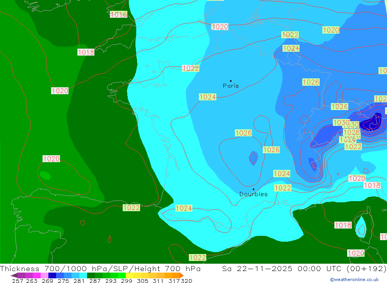Click the 269 legend value
Viewport: 387px width, 283px height.
(47, 281)
